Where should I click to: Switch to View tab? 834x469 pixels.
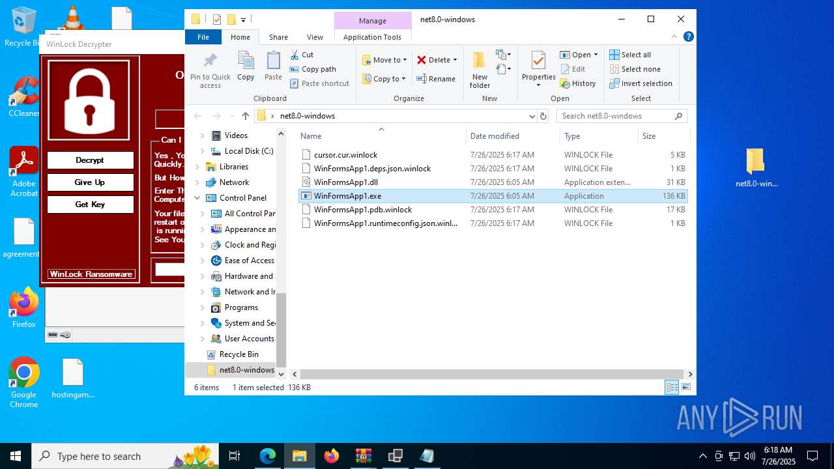coord(315,37)
